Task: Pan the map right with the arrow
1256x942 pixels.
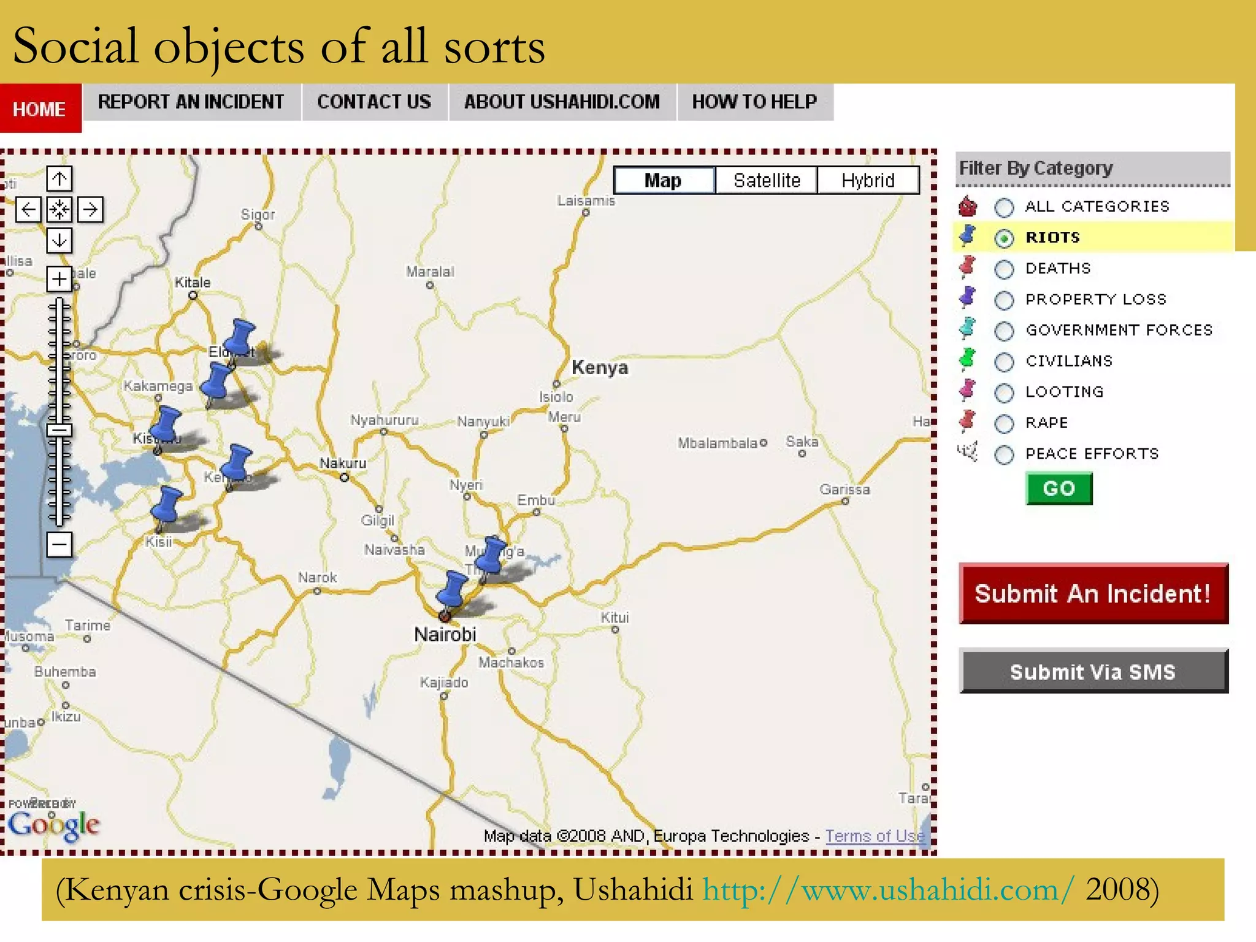Action: click(90, 210)
